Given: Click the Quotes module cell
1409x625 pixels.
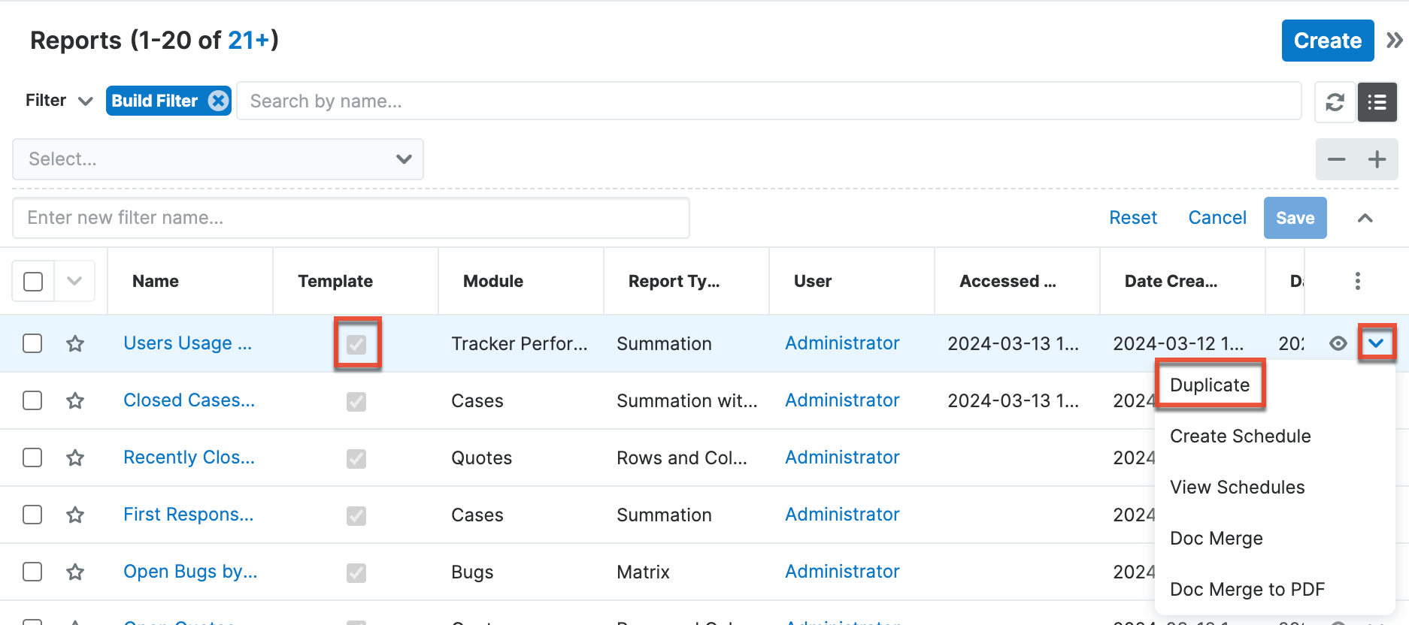Looking at the screenshot, I should tap(481, 457).
